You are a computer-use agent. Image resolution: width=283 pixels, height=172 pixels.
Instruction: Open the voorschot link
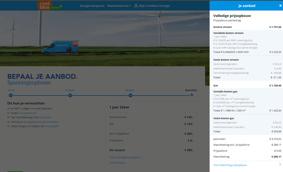(x=46, y=117)
